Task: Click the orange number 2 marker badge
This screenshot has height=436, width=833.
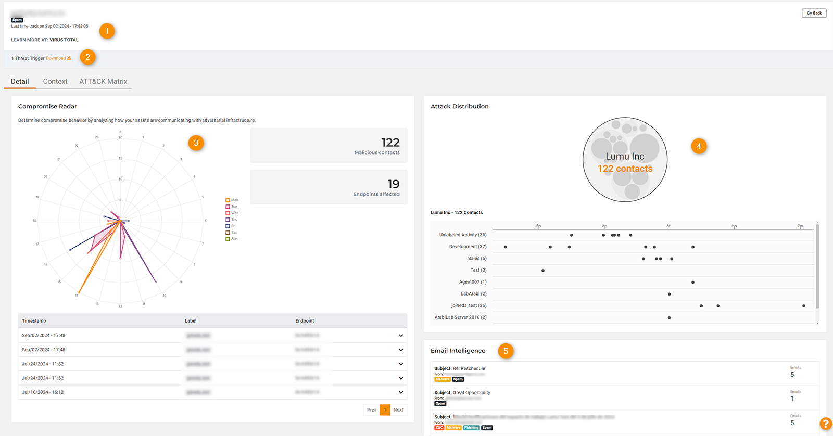Action: [87, 57]
